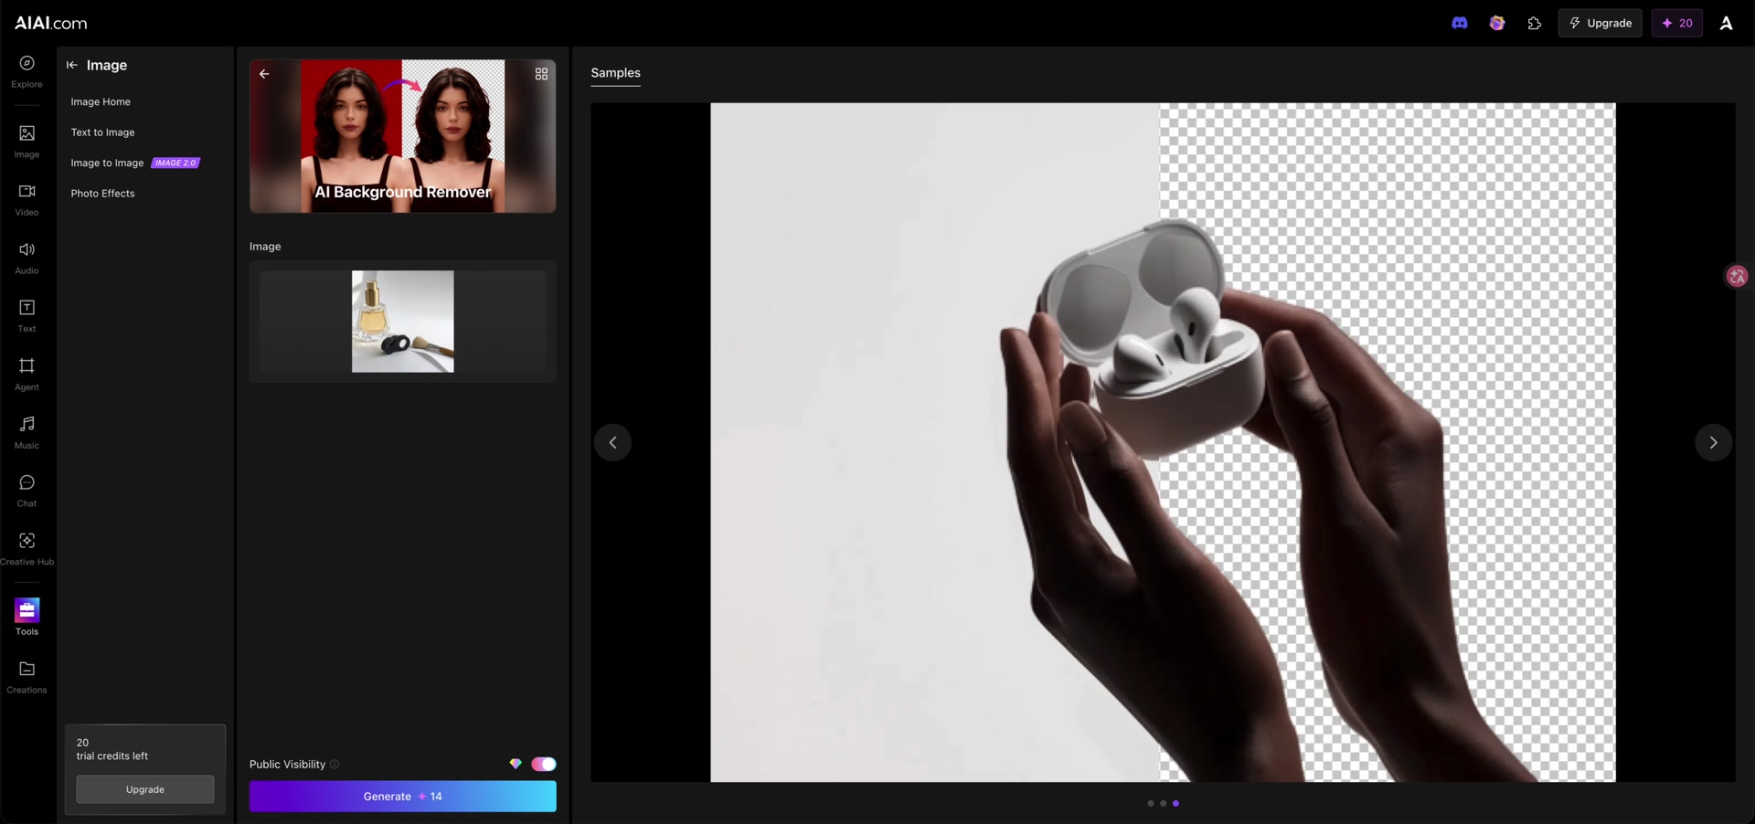The image size is (1755, 824).
Task: Open the Tools section in sidebar
Action: pos(27,618)
